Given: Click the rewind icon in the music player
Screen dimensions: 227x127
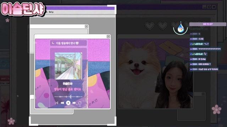Looking at the screenshot, I should pyautogui.click(x=62, y=103).
